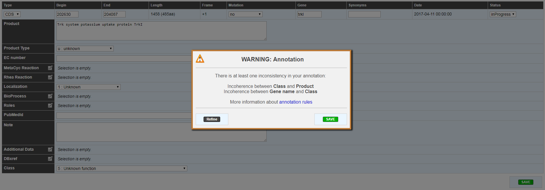Click the Date value 2017-04-11 00:00:00
This screenshot has height=190, width=545.
point(433,14)
